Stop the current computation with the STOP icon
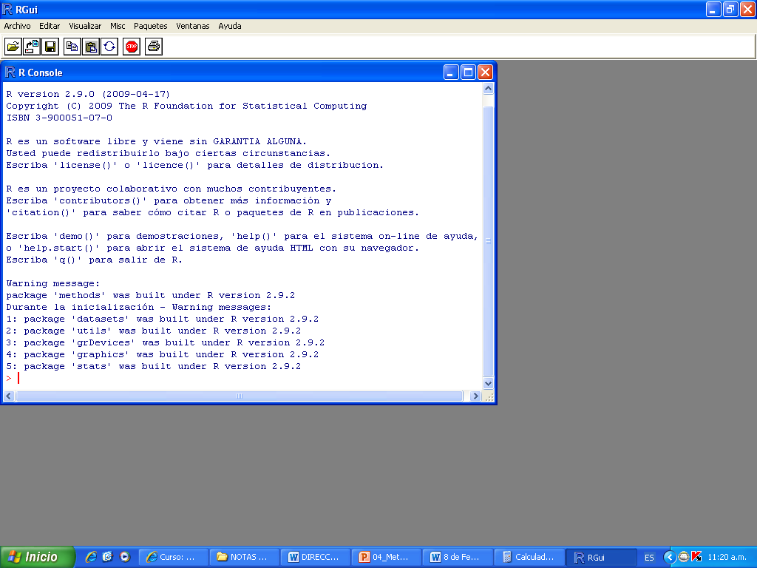Image resolution: width=757 pixels, height=568 pixels. pyautogui.click(x=132, y=47)
